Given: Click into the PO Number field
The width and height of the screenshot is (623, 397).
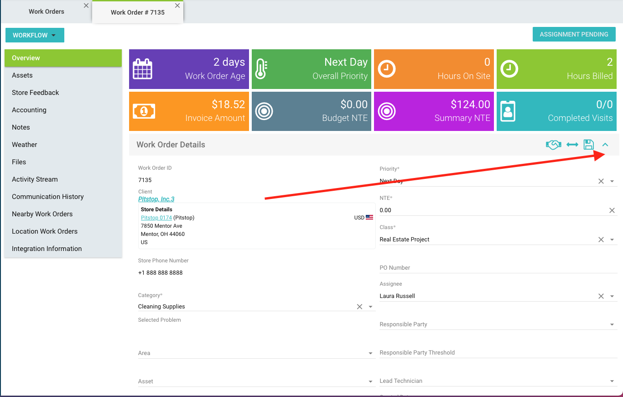Looking at the screenshot, I should 497,268.
